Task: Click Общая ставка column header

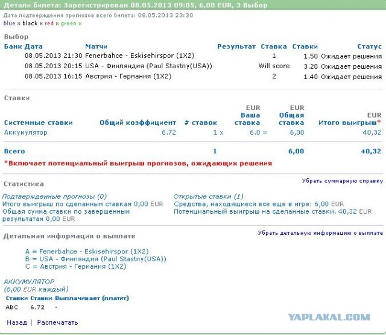Action: [291, 119]
